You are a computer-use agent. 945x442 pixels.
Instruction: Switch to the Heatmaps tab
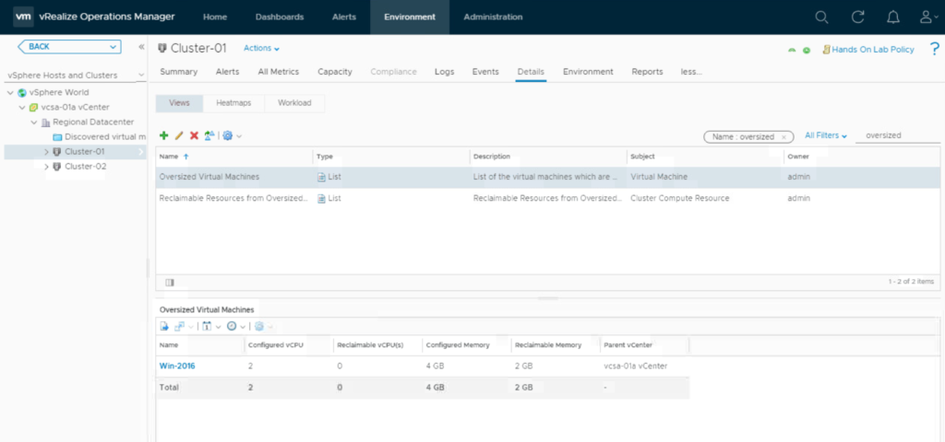tap(233, 103)
